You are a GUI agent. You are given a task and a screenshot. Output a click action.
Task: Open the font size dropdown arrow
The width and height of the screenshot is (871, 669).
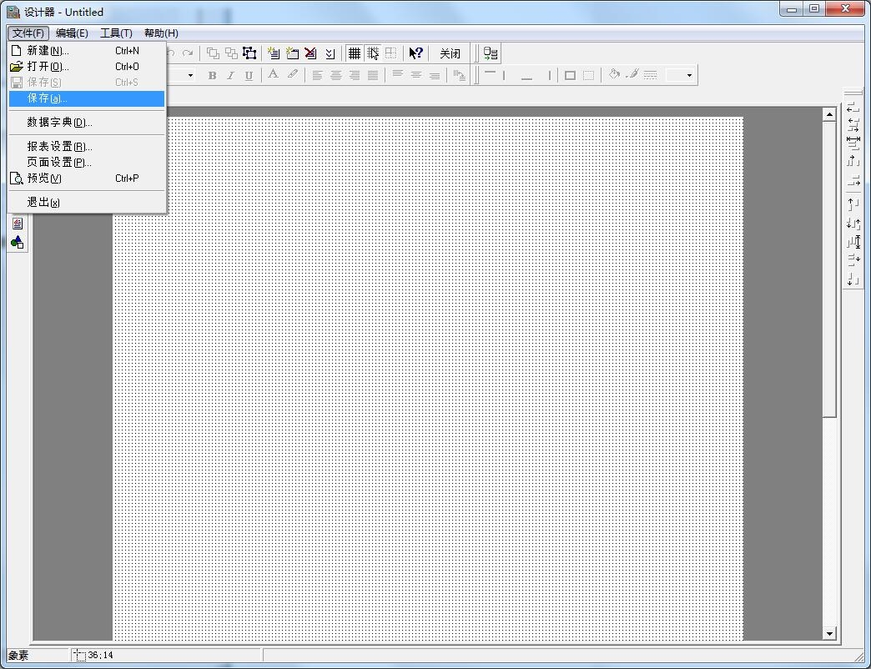(190, 75)
